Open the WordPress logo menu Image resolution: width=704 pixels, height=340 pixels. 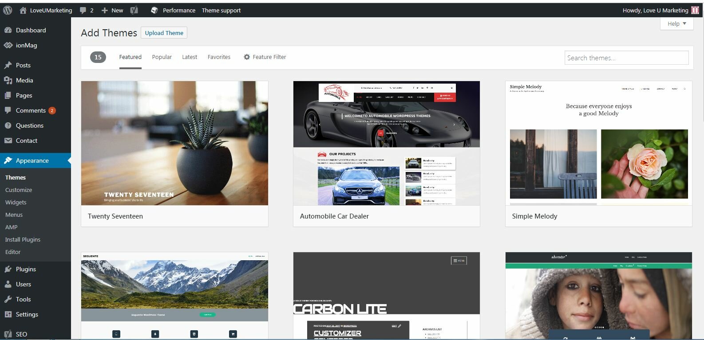[x=8, y=10]
